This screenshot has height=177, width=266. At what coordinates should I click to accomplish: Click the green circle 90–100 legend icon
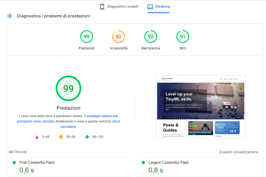coord(87,137)
